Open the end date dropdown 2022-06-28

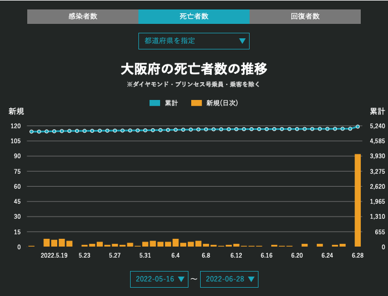pyautogui.click(x=229, y=279)
